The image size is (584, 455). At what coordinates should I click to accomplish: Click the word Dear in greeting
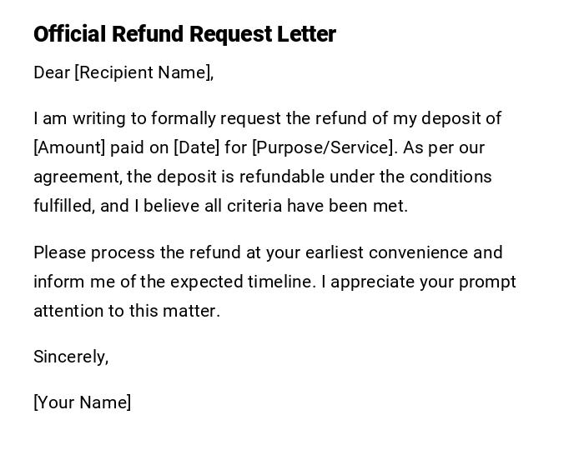pos(52,72)
